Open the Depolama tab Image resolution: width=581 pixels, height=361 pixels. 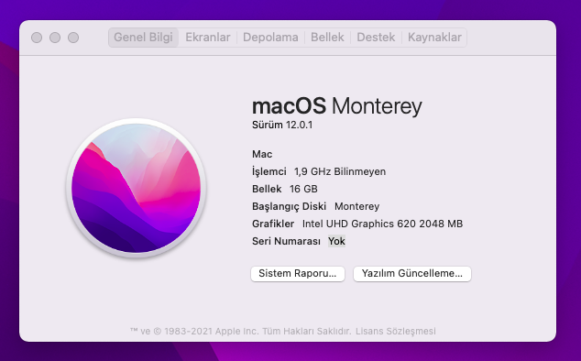click(270, 38)
